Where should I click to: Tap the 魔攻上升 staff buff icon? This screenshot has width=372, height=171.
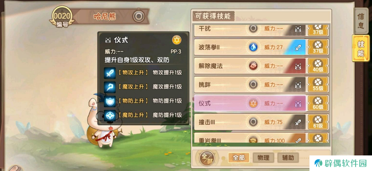click(110, 87)
